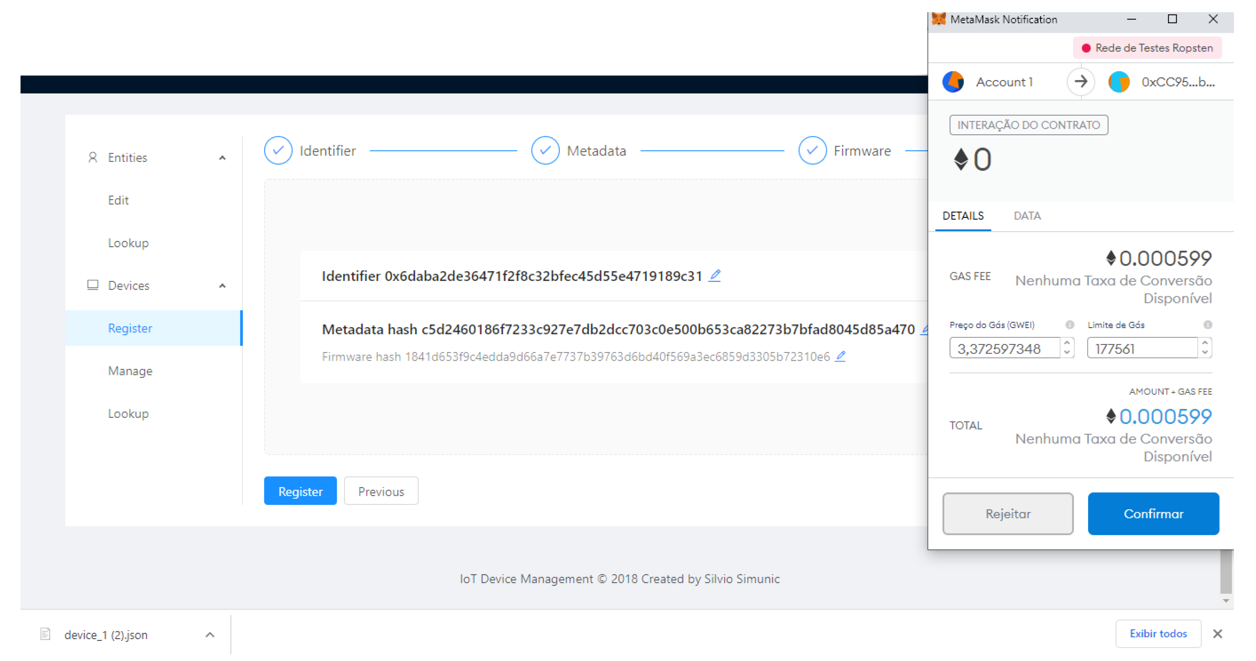Click the edit pencil next to Identifier

[714, 276]
